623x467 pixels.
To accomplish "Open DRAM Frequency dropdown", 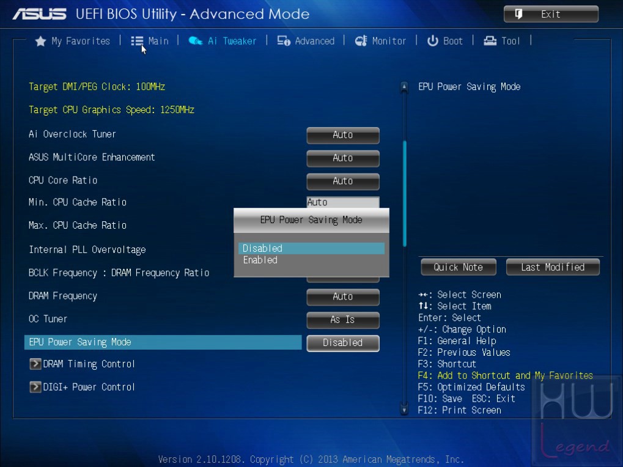I will tap(343, 296).
